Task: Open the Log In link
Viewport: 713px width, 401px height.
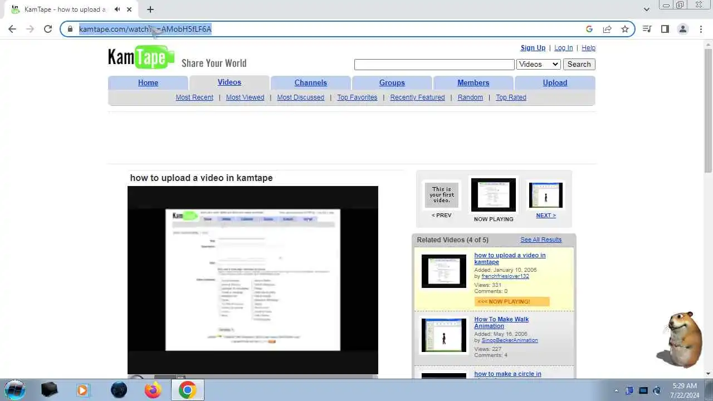Action: 564,48
